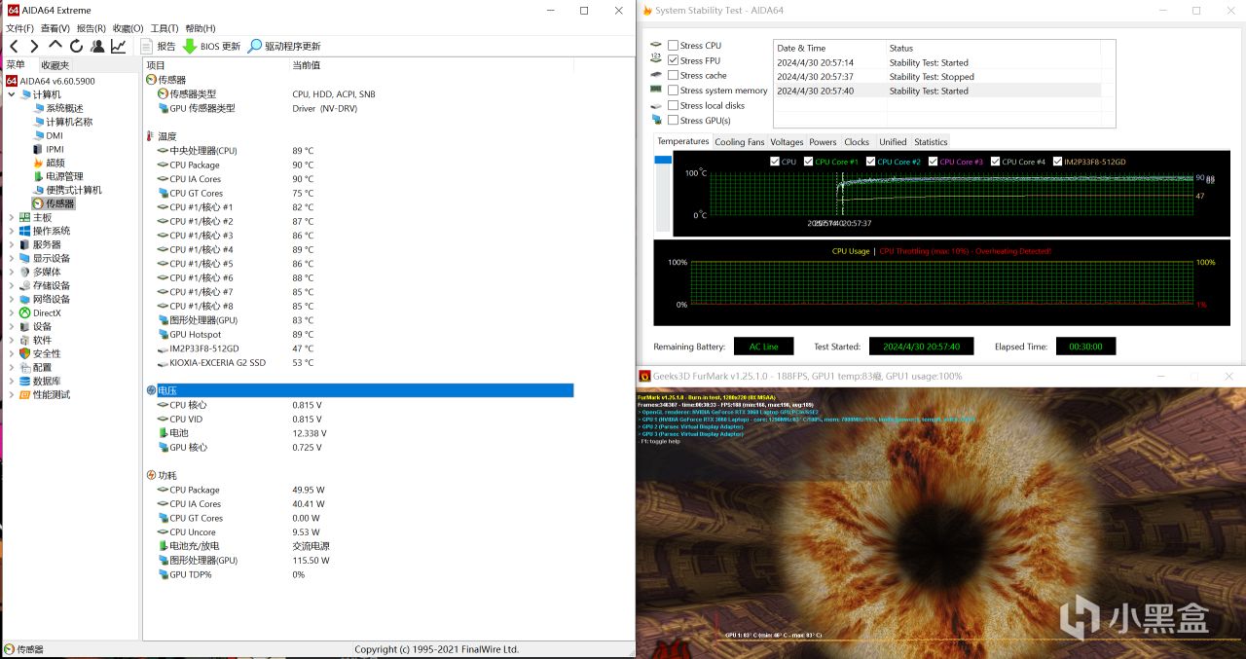Open the 报告(R) menu
Image resolution: width=1246 pixels, height=659 pixels.
pos(91,28)
